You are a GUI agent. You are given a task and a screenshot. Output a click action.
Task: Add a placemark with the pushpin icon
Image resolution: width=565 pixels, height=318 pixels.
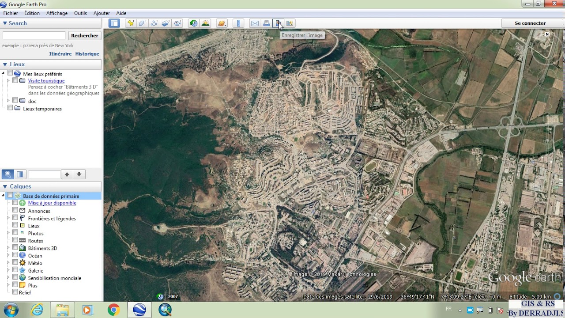point(131,23)
